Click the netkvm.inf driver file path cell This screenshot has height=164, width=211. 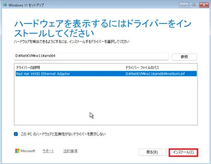click(155, 74)
